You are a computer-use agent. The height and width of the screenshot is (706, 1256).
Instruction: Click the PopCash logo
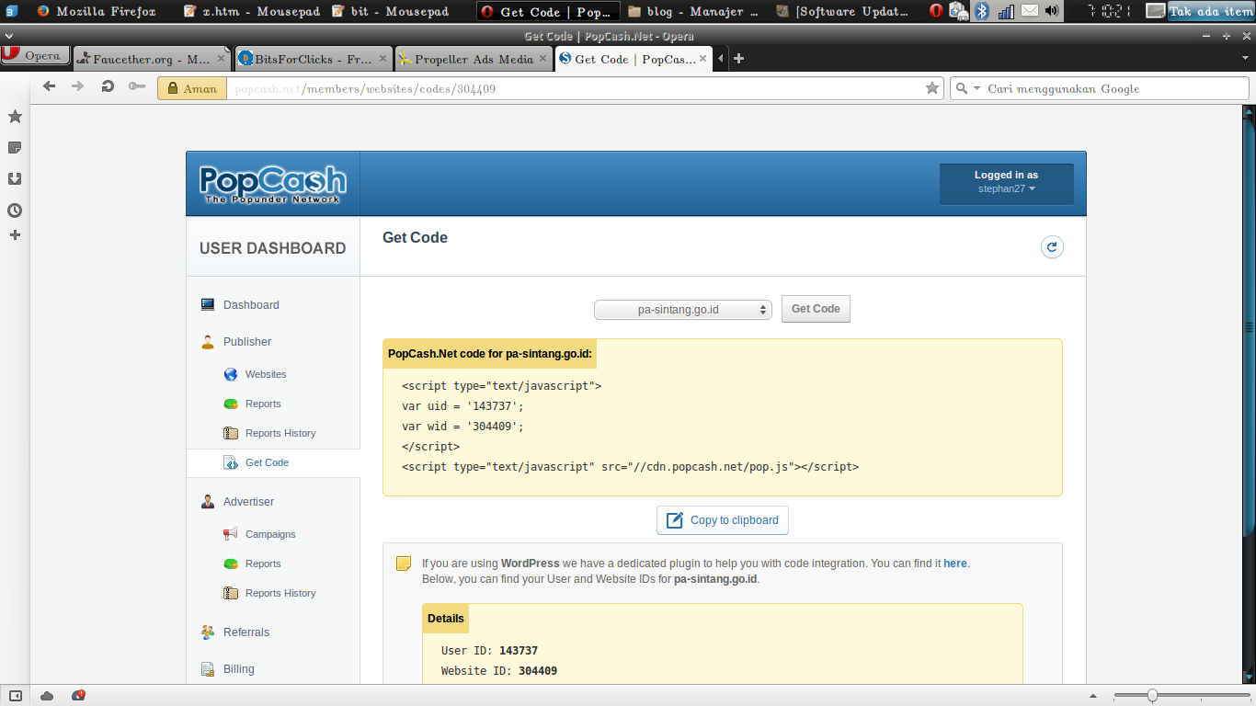[x=272, y=184]
